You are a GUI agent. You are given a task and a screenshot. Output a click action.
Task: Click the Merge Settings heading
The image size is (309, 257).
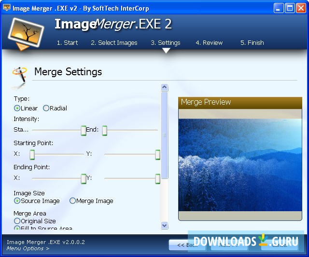click(68, 72)
